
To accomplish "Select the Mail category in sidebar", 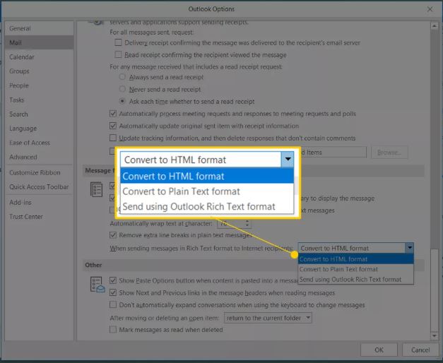I will click(39, 42).
